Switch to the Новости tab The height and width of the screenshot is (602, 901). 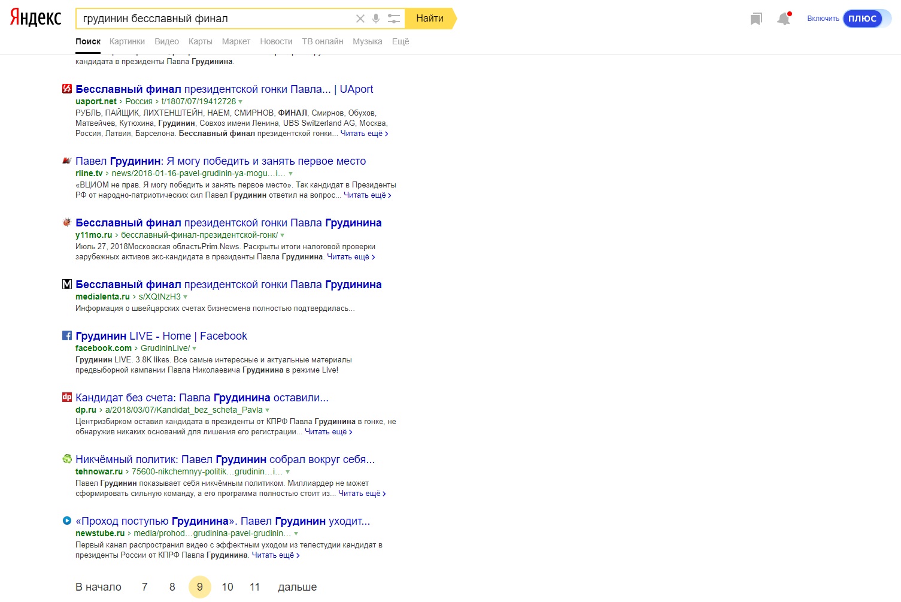(276, 41)
